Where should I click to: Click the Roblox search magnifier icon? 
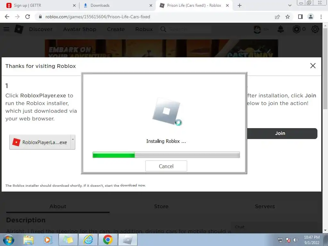[163, 29]
